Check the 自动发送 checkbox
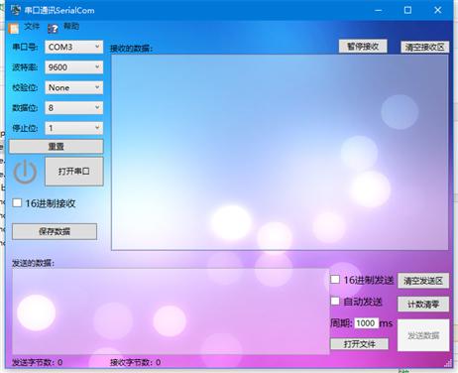Screen dimensions: 458x373 coord(335,301)
